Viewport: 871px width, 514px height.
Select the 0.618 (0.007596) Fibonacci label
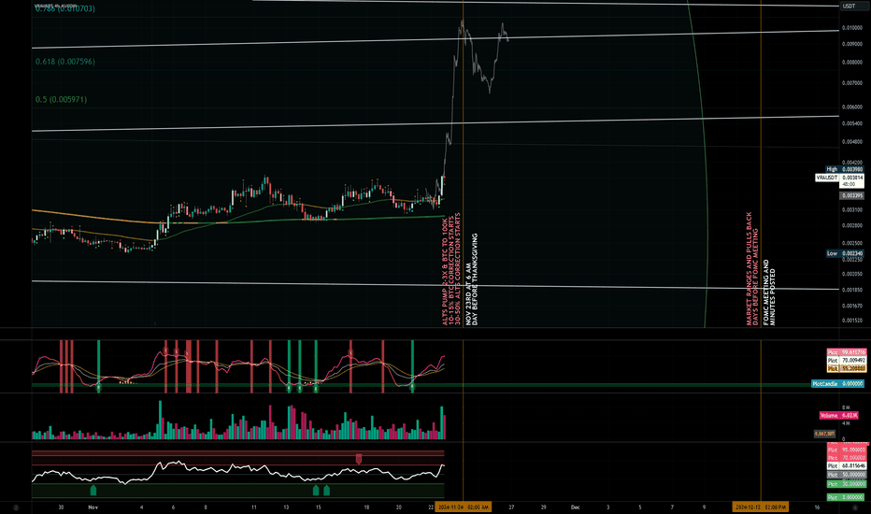(65, 62)
